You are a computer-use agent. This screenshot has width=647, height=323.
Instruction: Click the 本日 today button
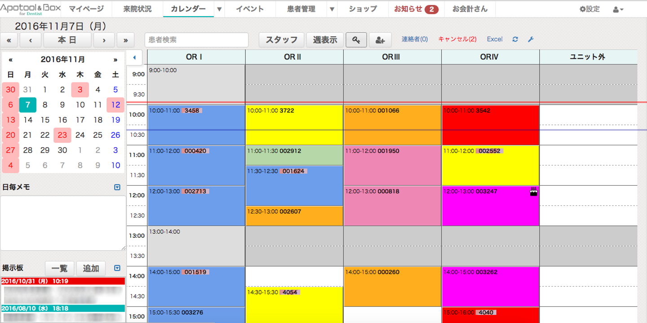tap(67, 40)
